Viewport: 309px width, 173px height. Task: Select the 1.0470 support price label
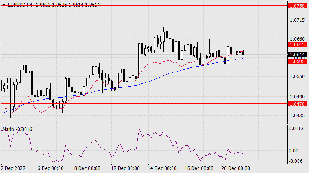coord(298,103)
